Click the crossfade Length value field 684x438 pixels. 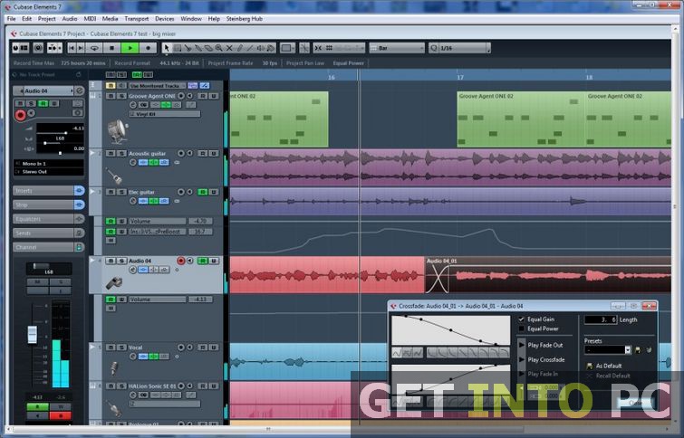click(x=601, y=319)
